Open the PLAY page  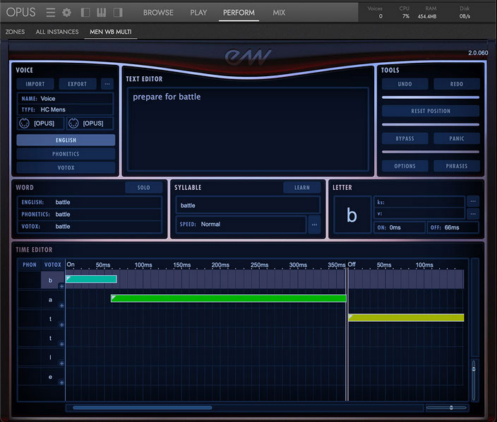tap(198, 13)
